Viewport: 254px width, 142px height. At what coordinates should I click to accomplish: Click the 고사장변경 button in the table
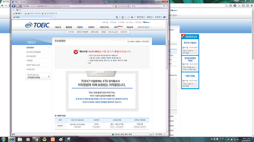120,127
